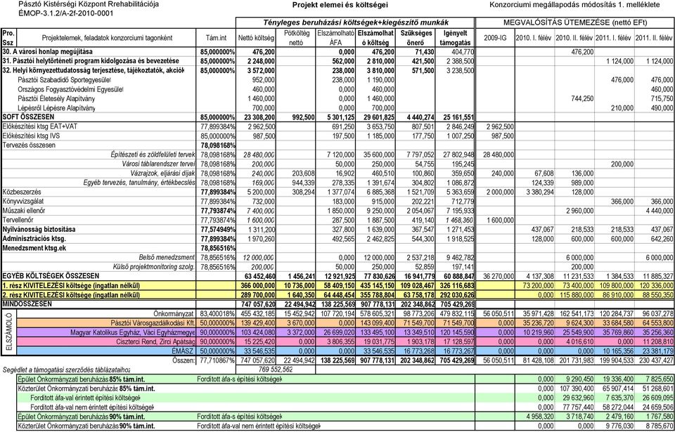Click 'EGYÉB KÖLTSÉGEK ÖSSZESEN' row label
Image resolution: width=675 pixels, height=432 pixels.
point(51,276)
